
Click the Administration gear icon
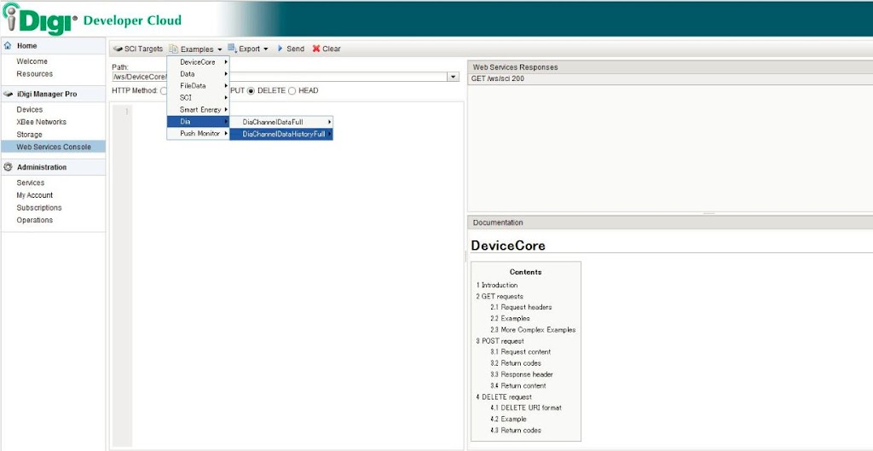click(x=8, y=167)
